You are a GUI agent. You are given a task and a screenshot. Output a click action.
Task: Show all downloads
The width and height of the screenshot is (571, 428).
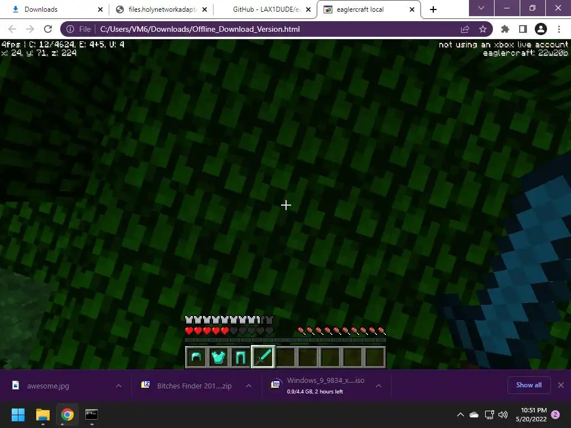click(529, 385)
